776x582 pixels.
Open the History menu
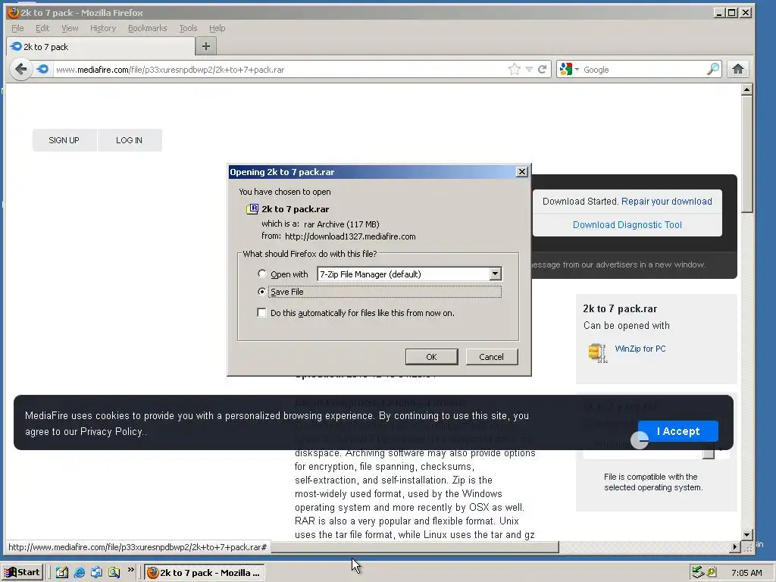click(103, 28)
